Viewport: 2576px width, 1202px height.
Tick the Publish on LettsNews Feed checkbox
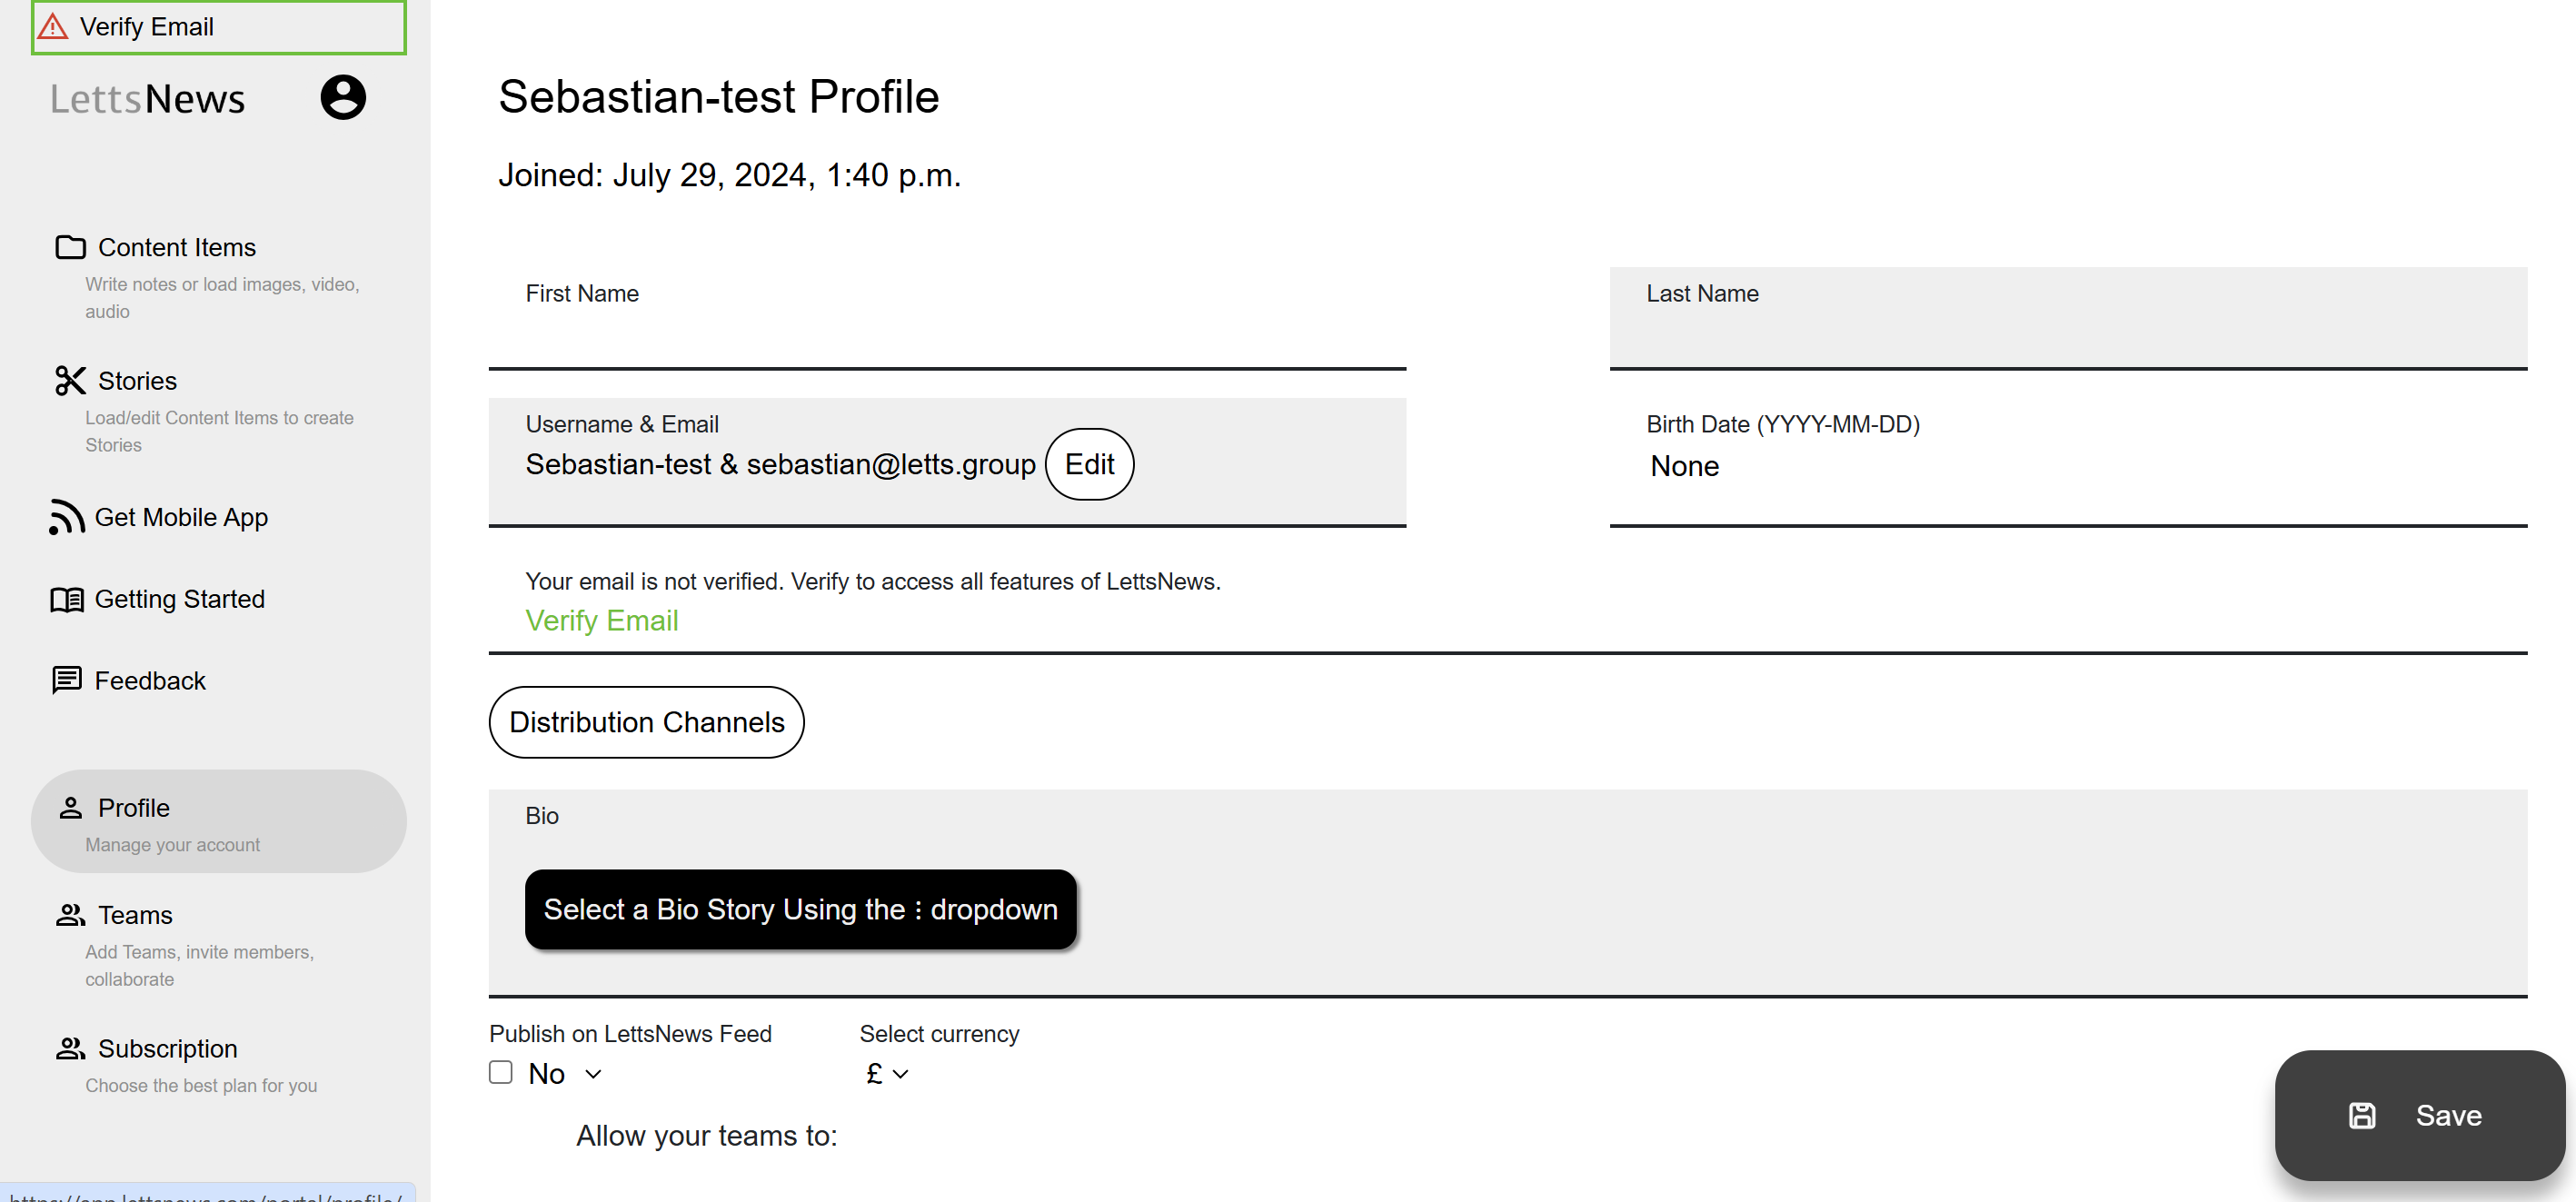coord(501,1072)
